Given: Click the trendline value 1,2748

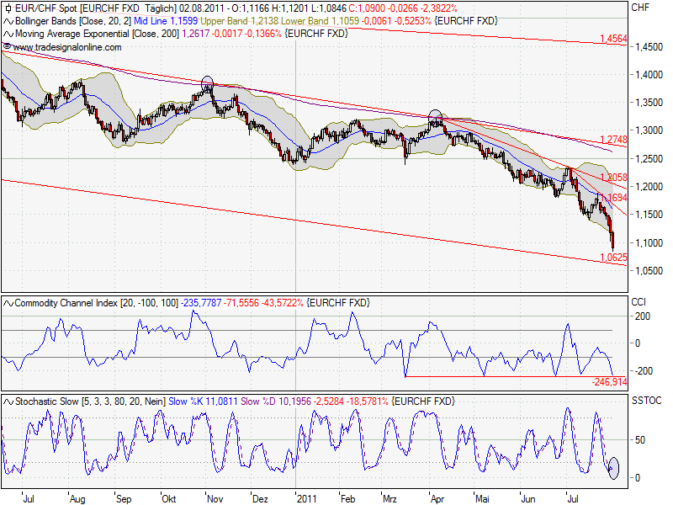Looking at the screenshot, I should (613, 140).
